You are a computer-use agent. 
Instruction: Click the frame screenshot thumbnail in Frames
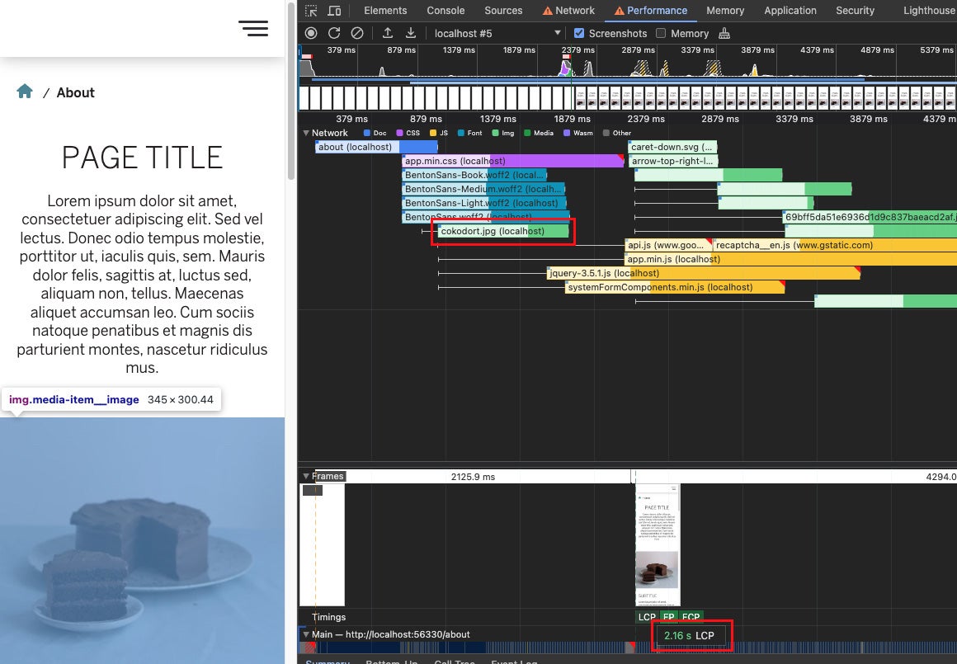click(657, 544)
